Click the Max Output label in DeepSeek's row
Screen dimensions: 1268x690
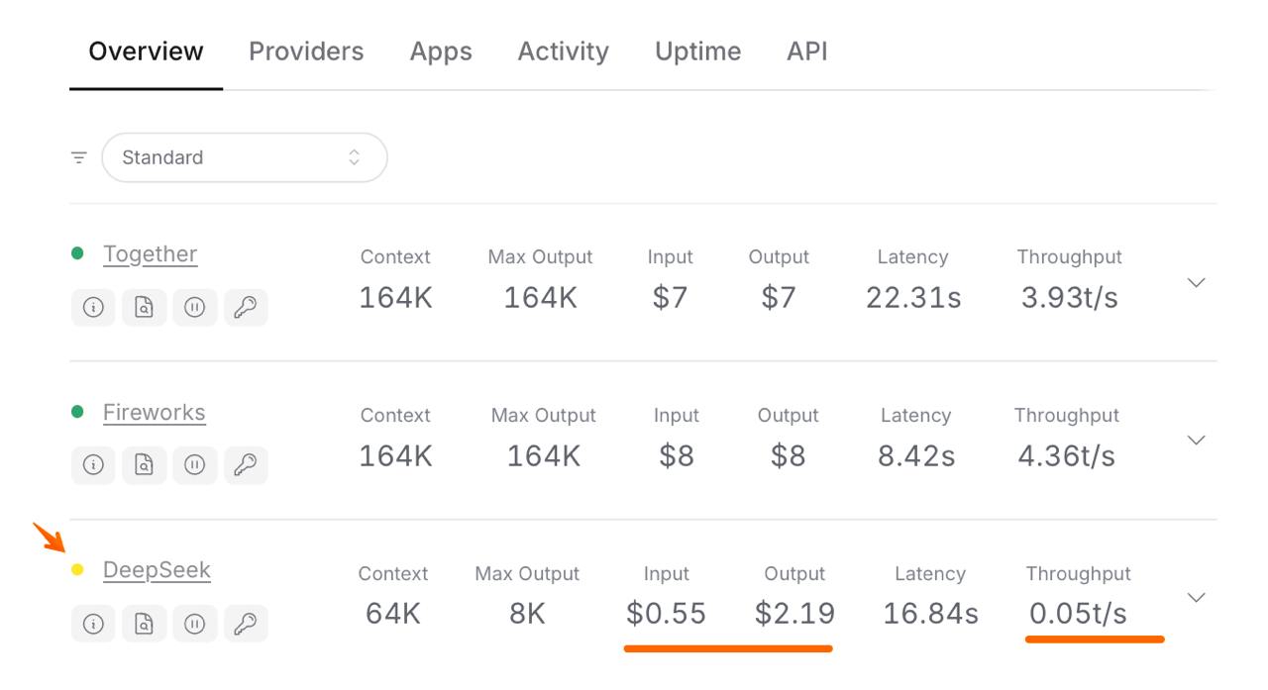tap(527, 574)
